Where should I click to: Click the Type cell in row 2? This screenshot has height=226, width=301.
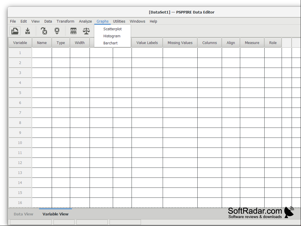coord(61,63)
